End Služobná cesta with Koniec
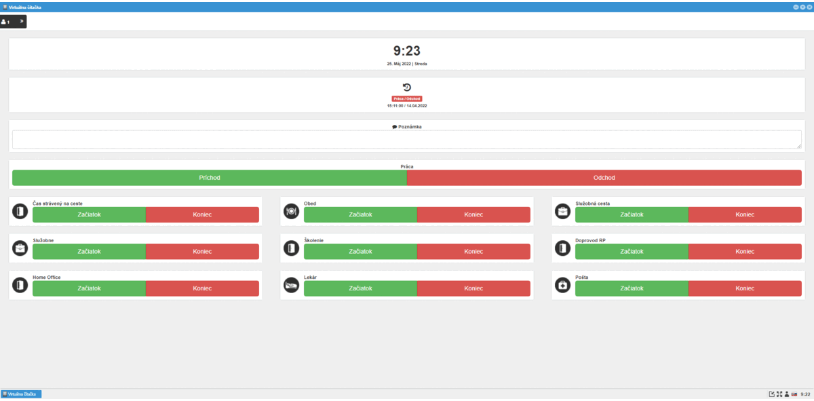814x401 pixels. 745,214
